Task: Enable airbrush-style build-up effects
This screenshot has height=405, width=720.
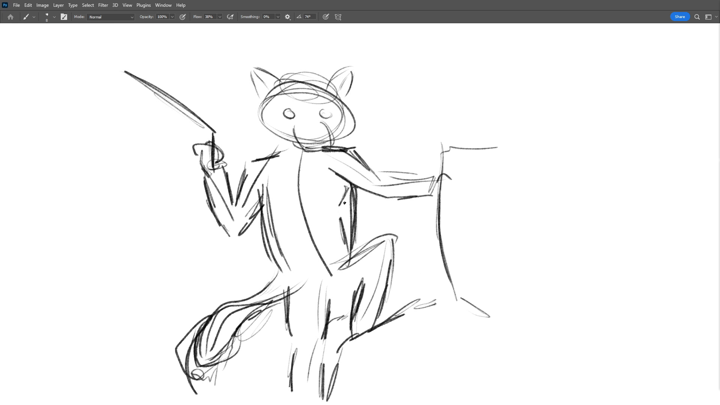Action: click(x=230, y=17)
